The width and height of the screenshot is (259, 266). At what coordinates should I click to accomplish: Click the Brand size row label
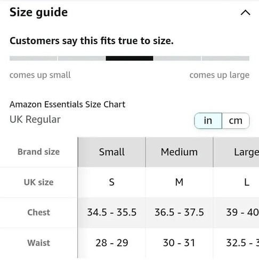click(38, 152)
